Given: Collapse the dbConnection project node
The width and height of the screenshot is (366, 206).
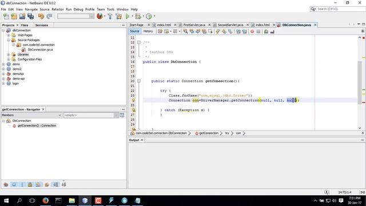Looking at the screenshot, I should 3,30.
